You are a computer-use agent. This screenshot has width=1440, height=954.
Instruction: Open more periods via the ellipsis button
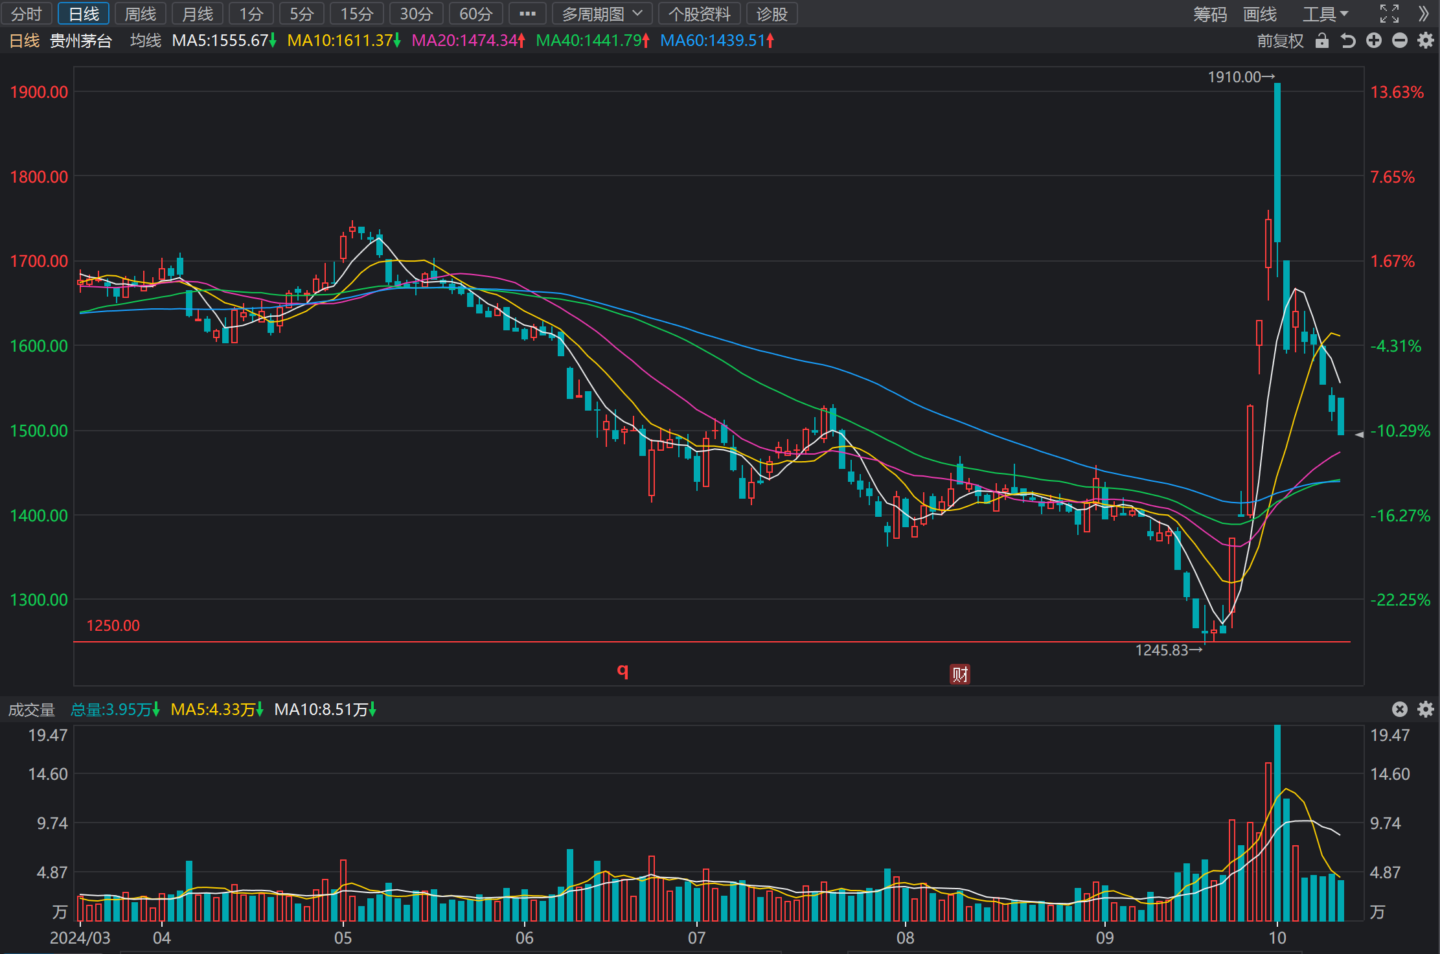527,14
